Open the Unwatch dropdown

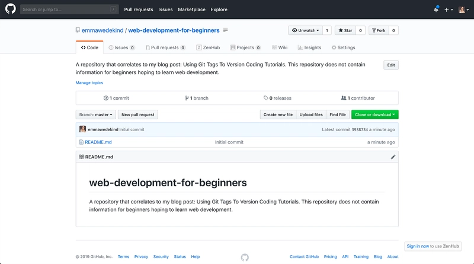[305, 30]
